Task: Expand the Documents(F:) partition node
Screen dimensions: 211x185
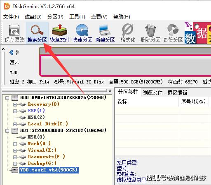Action: tap(15, 157)
